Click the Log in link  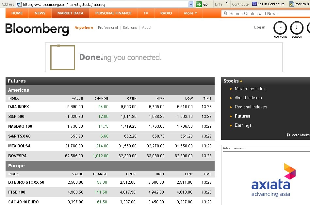(x=260, y=28)
